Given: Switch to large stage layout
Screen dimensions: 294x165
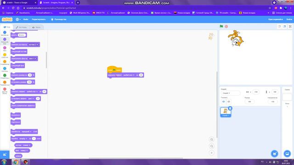Looking at the screenshot, I should click(x=284, y=27).
